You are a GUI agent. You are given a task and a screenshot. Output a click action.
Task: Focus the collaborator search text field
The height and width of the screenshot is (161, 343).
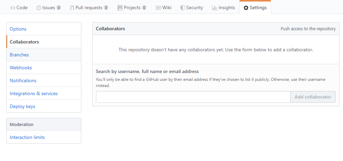[193, 97]
